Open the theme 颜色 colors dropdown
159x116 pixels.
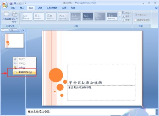(127, 13)
